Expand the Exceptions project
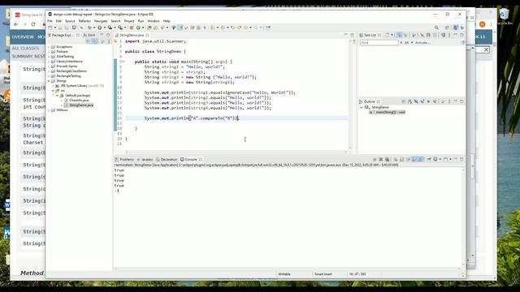 (49, 47)
